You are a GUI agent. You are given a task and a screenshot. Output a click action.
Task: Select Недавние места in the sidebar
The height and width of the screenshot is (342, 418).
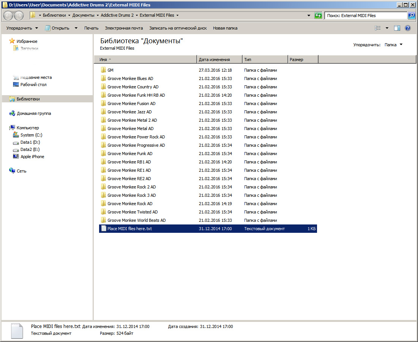click(x=36, y=77)
